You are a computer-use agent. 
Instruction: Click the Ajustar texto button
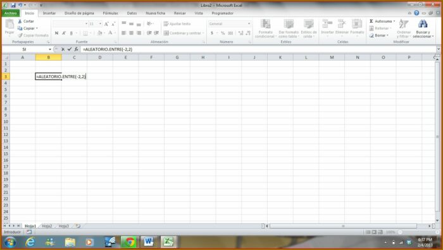tap(177, 24)
